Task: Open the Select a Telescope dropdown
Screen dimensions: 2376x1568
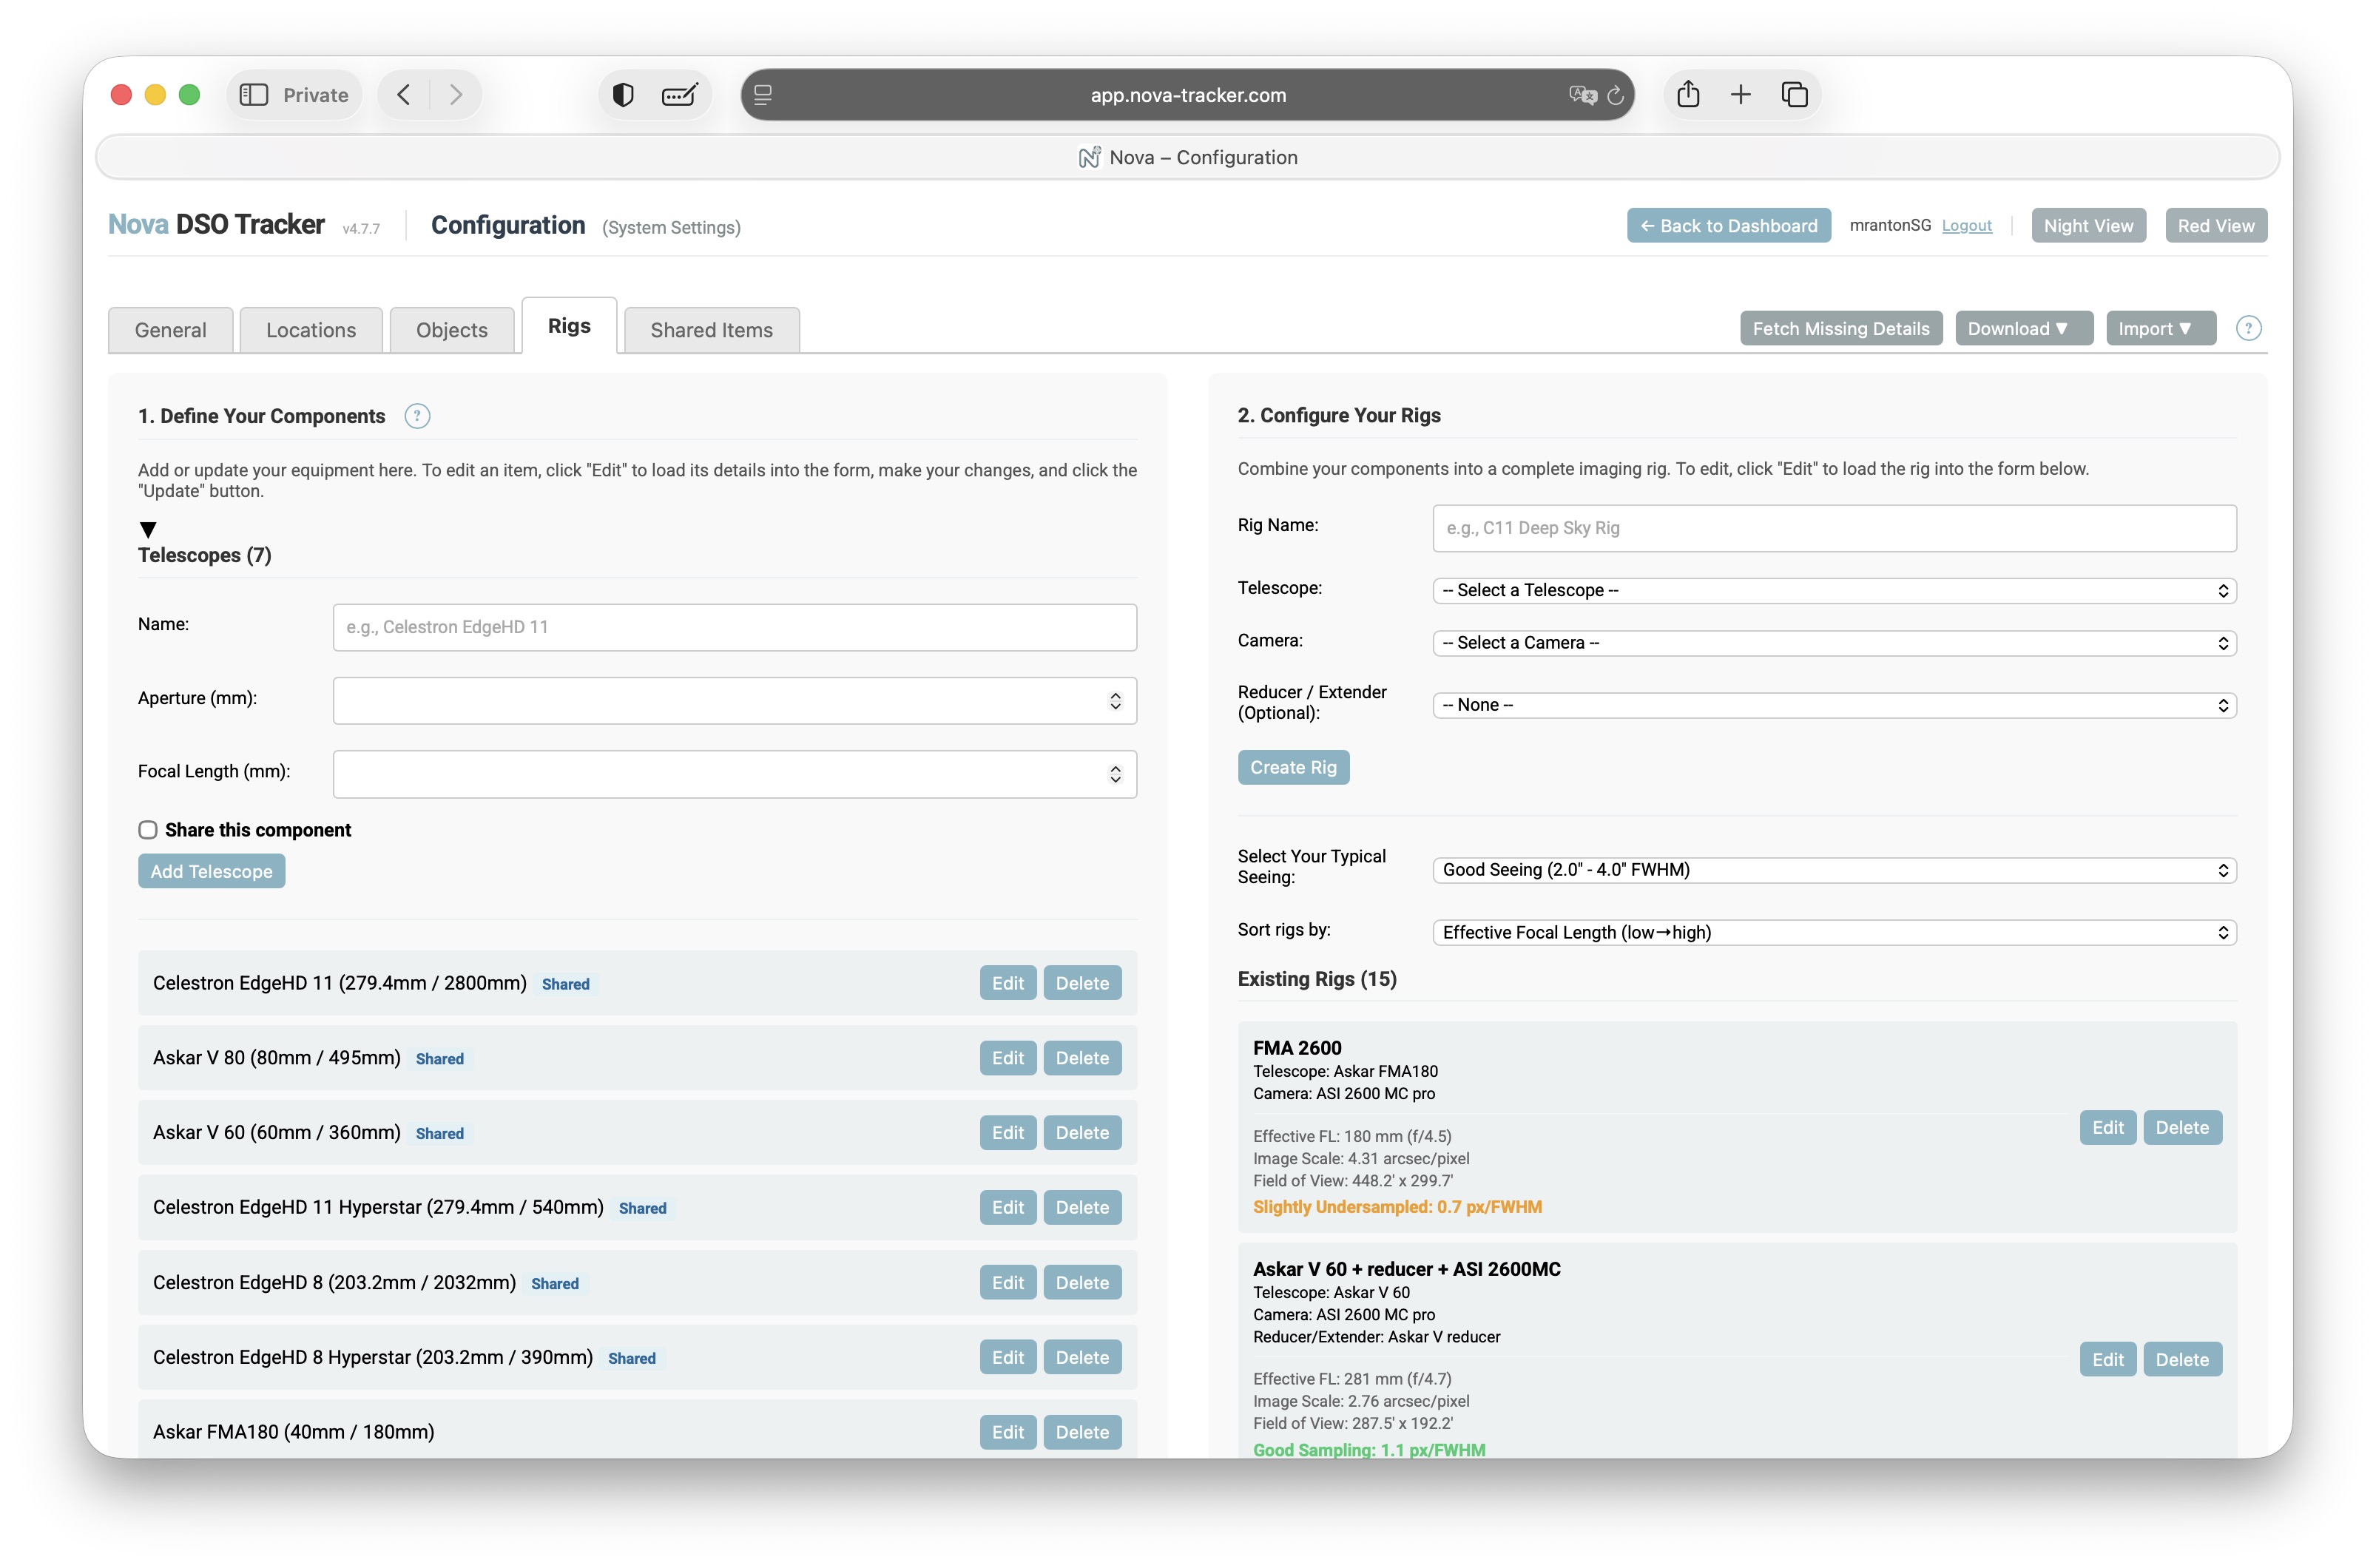Action: [x=1833, y=590]
